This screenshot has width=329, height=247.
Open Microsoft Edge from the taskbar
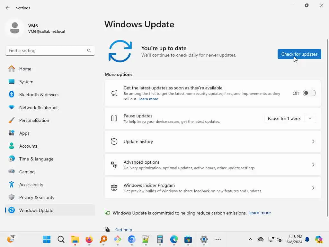[174, 239]
